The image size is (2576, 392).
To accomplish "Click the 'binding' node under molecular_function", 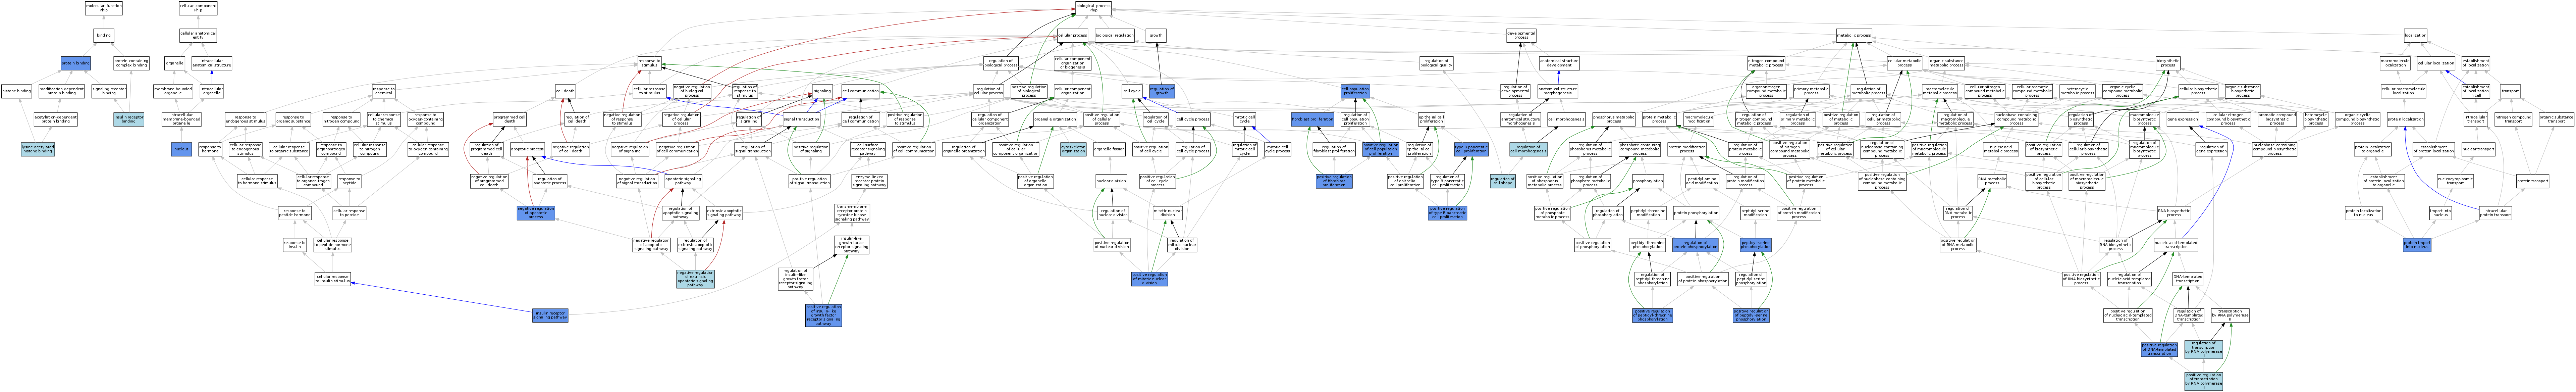I will click(104, 35).
